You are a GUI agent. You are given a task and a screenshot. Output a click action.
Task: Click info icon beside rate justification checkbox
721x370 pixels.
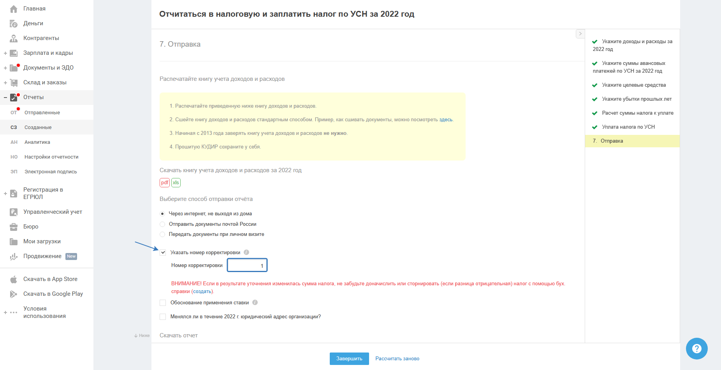click(255, 303)
